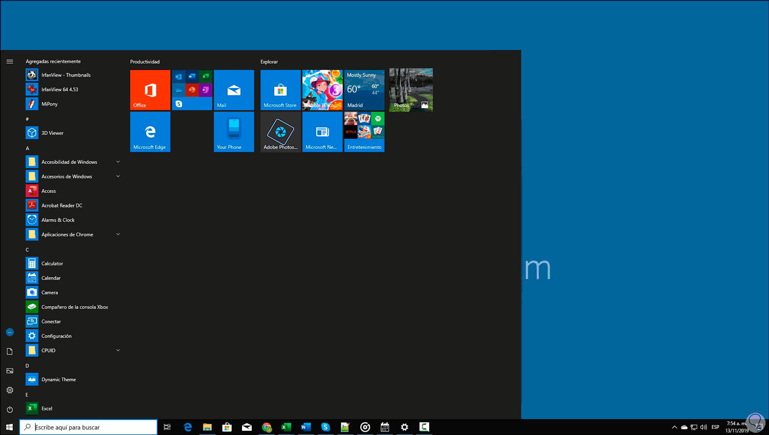
Task: Click the '#' section header
Action: click(x=28, y=119)
